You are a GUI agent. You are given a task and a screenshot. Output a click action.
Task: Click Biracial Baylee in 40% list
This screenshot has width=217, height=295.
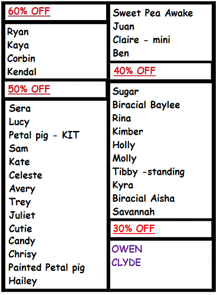[x=146, y=105]
